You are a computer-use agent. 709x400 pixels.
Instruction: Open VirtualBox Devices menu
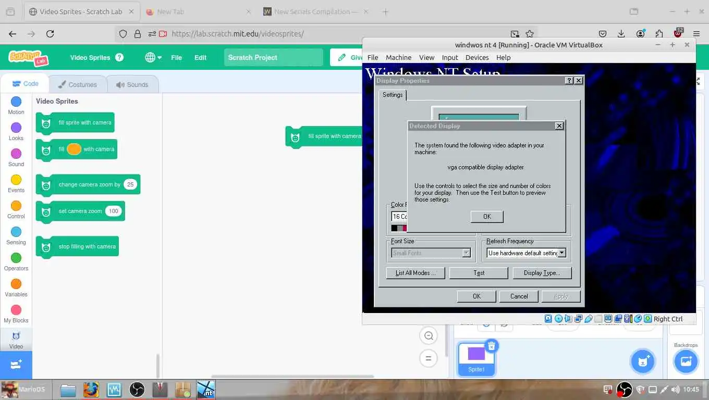(477, 57)
